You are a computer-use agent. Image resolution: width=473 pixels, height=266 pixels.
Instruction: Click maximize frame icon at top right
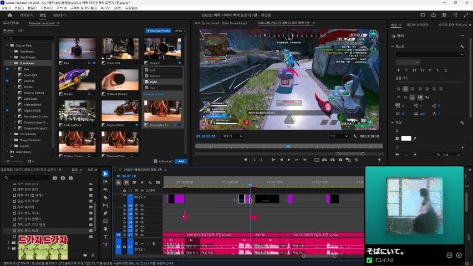466,15
